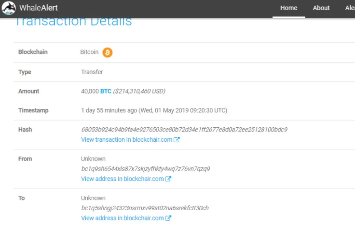Screen dimensions: 355x242
Task: Open the From address blockchair.com link
Action: (x=123, y=179)
